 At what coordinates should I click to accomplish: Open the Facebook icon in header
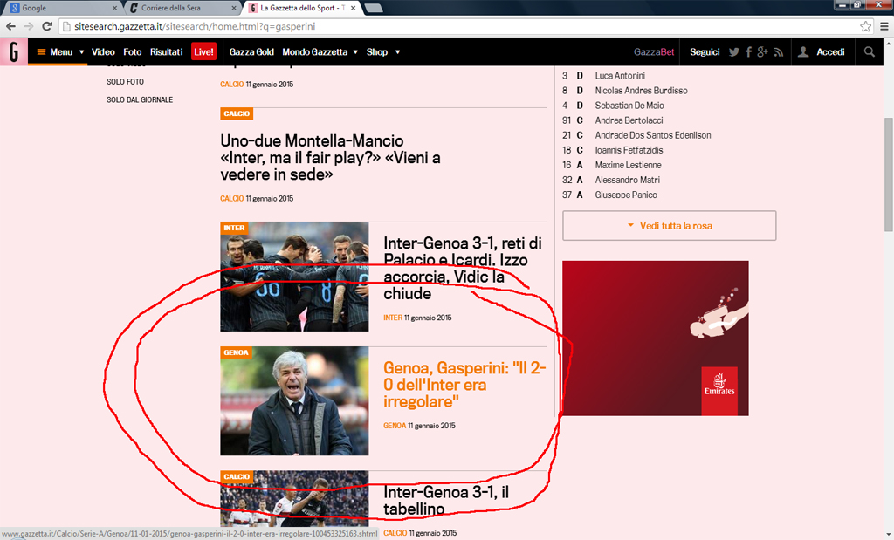748,51
